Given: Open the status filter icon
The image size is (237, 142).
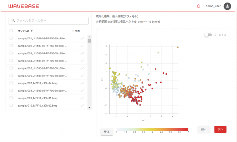Looking at the screenshot, I should 73,31.
